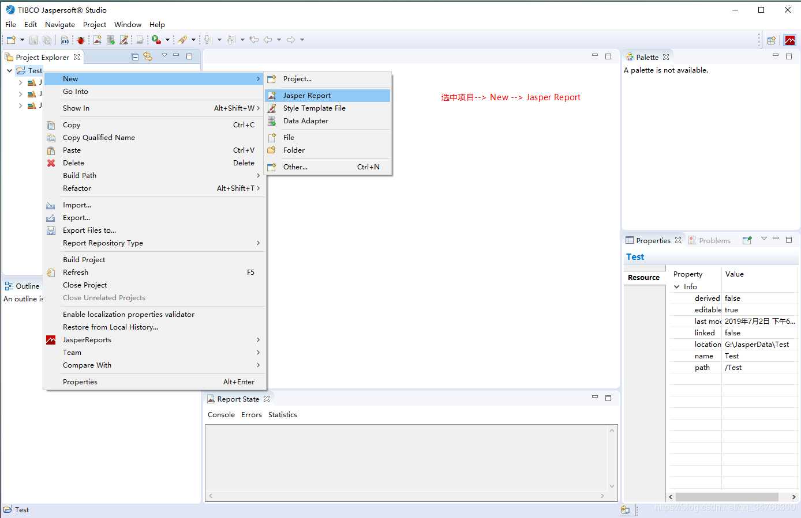Click Collapse All in Project Explorer
This screenshot has width=801, height=518.
coord(135,56)
